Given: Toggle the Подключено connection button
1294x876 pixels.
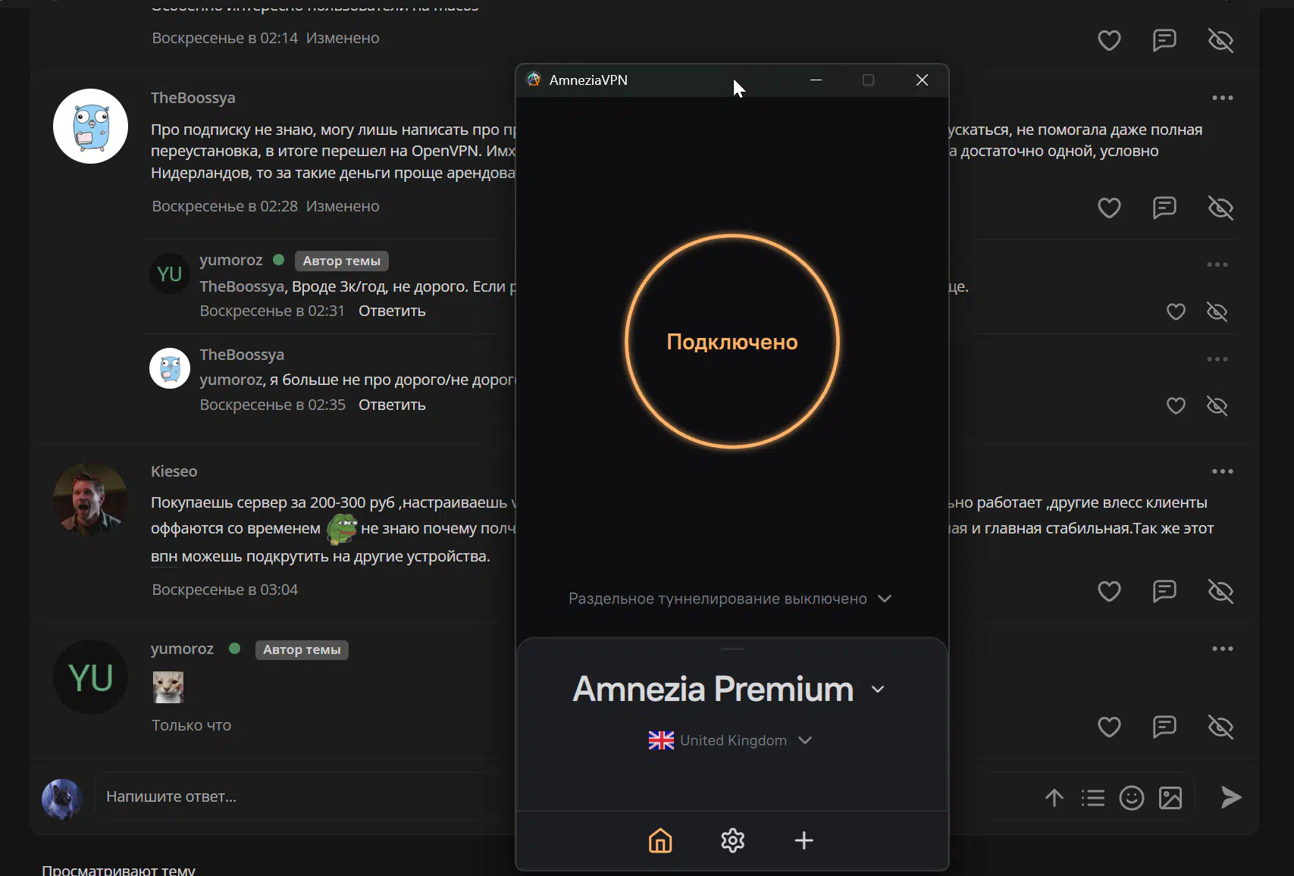Looking at the screenshot, I should 732,342.
